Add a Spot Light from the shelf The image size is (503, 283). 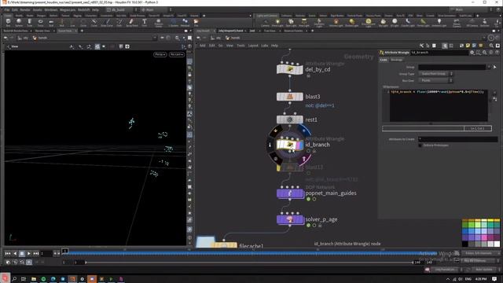291,23
